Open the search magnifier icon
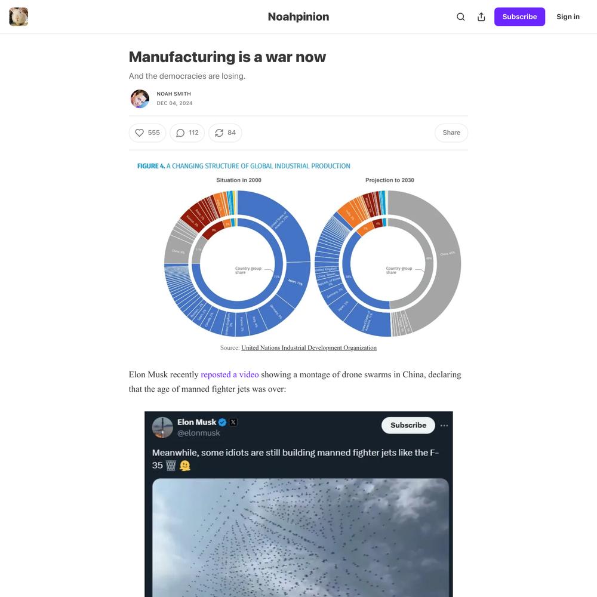Screen dimensions: 597x597 click(461, 17)
